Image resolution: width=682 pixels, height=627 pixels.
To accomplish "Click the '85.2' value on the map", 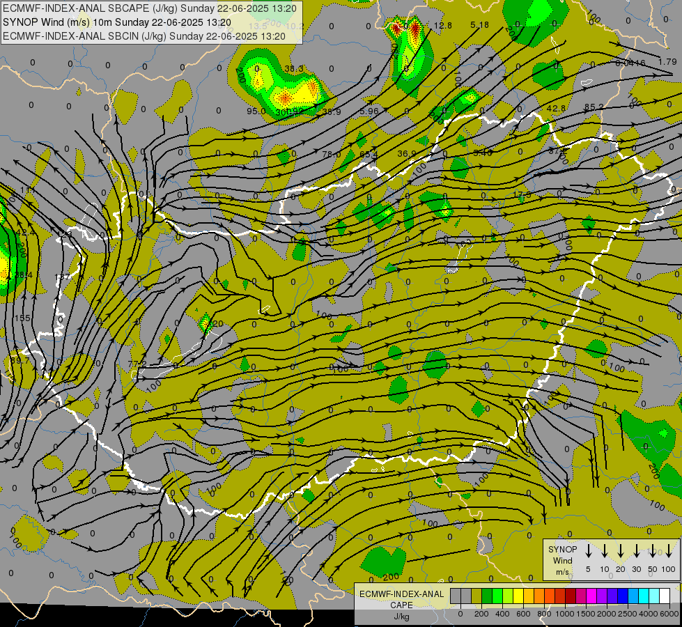I will point(594,107).
